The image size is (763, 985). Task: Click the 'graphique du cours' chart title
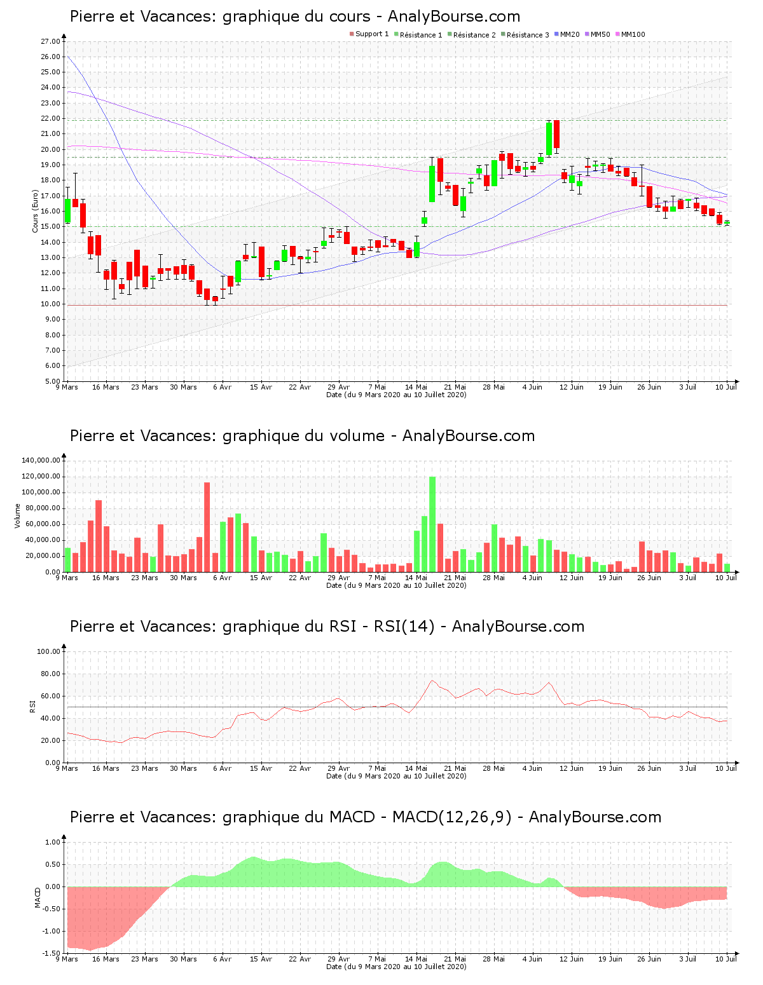pos(296,17)
